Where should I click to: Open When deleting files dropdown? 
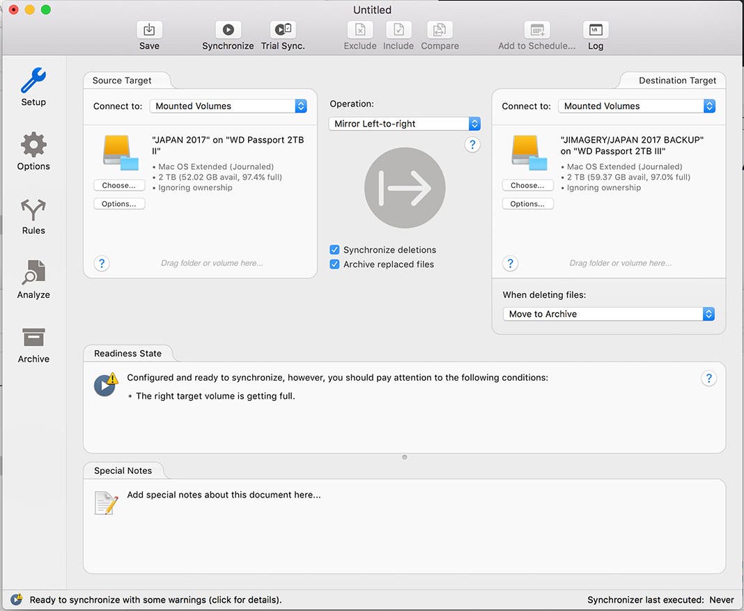[x=609, y=314]
